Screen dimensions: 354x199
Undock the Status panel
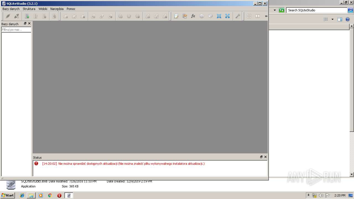(261, 157)
